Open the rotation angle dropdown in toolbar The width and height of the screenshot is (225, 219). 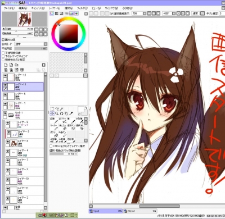point(174,13)
